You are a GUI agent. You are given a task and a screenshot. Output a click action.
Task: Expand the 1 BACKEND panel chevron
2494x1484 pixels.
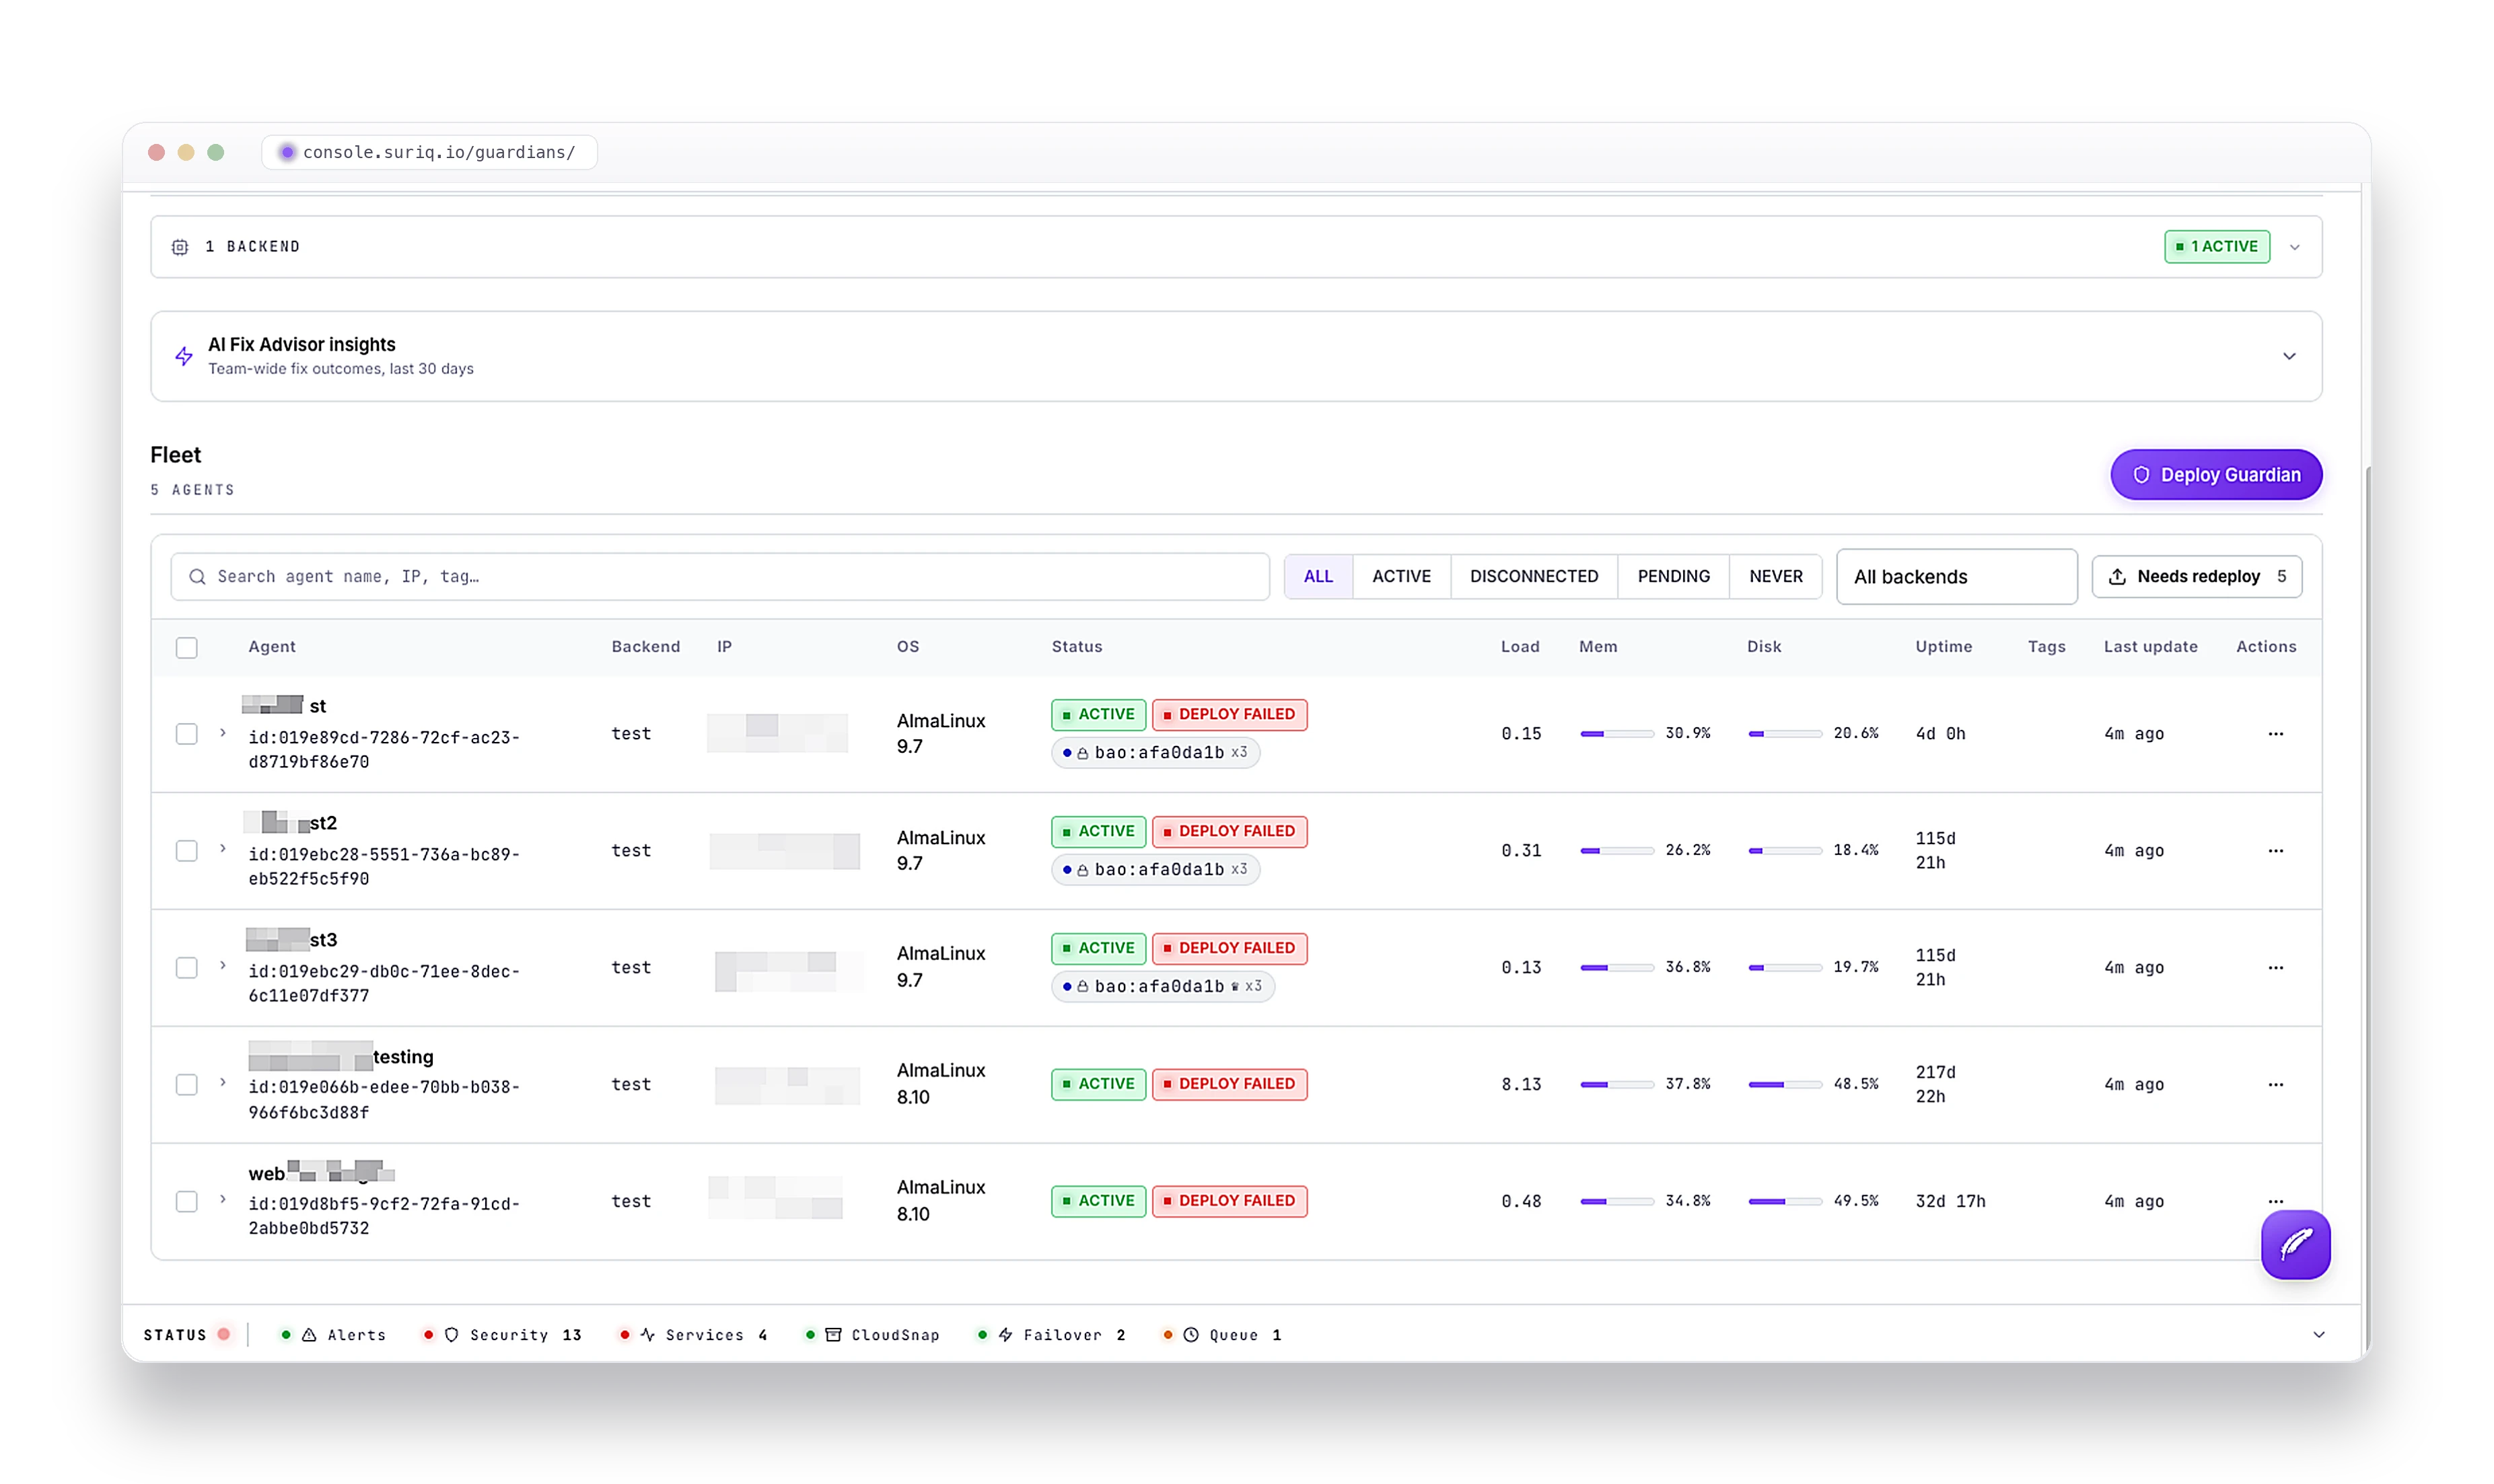pos(2294,247)
